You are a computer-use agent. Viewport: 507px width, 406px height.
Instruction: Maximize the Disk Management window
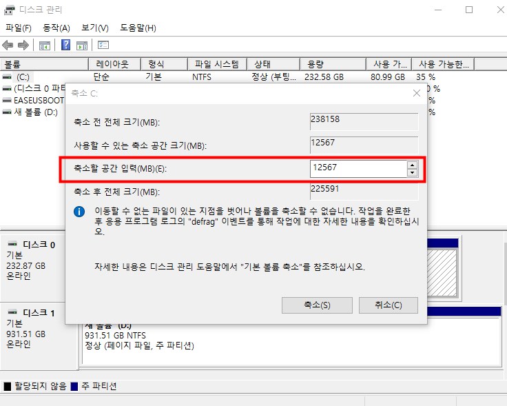(469, 10)
